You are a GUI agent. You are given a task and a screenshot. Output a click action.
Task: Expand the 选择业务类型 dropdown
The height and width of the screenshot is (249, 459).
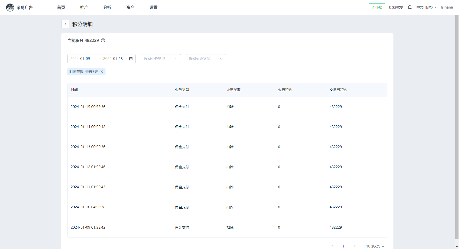(x=161, y=59)
